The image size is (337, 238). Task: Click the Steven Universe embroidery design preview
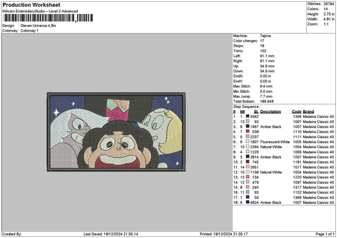(116, 132)
